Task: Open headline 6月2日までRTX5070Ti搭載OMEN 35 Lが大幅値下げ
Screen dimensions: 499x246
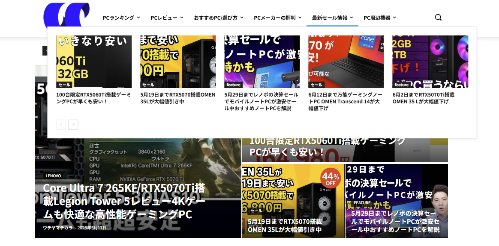Action: click(x=423, y=98)
